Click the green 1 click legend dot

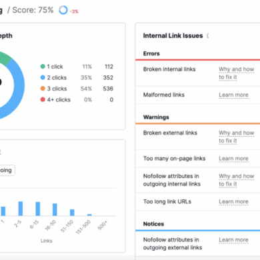pyautogui.click(x=43, y=67)
